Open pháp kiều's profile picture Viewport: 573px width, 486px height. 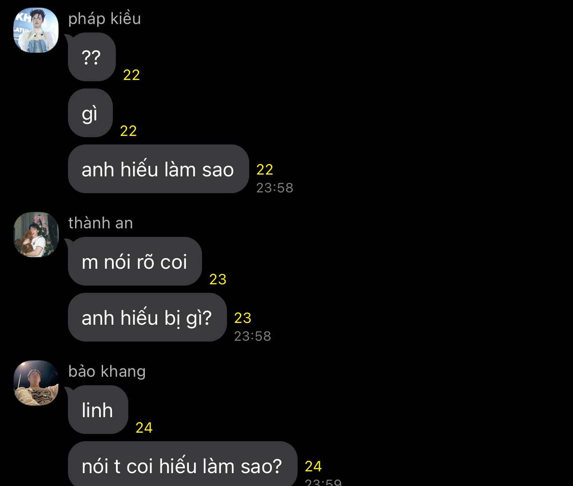[36, 30]
